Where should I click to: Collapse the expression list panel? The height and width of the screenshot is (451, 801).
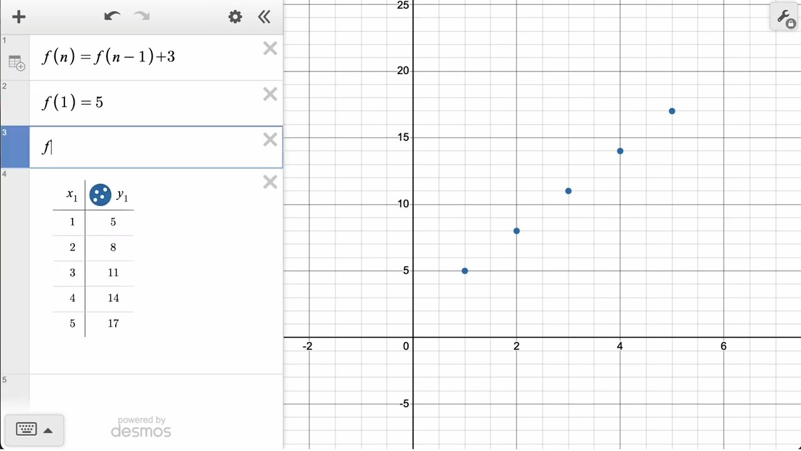coord(264,17)
